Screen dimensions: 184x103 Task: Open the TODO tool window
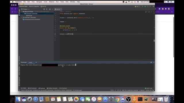[x=24, y=88]
